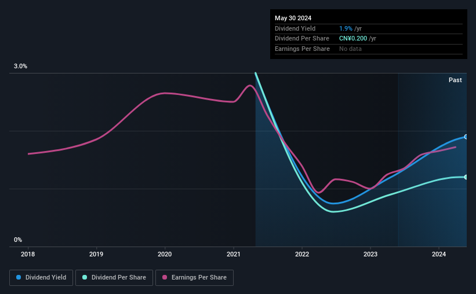Select the 2019 label on the x-axis
The height and width of the screenshot is (294, 476).
tap(96, 254)
